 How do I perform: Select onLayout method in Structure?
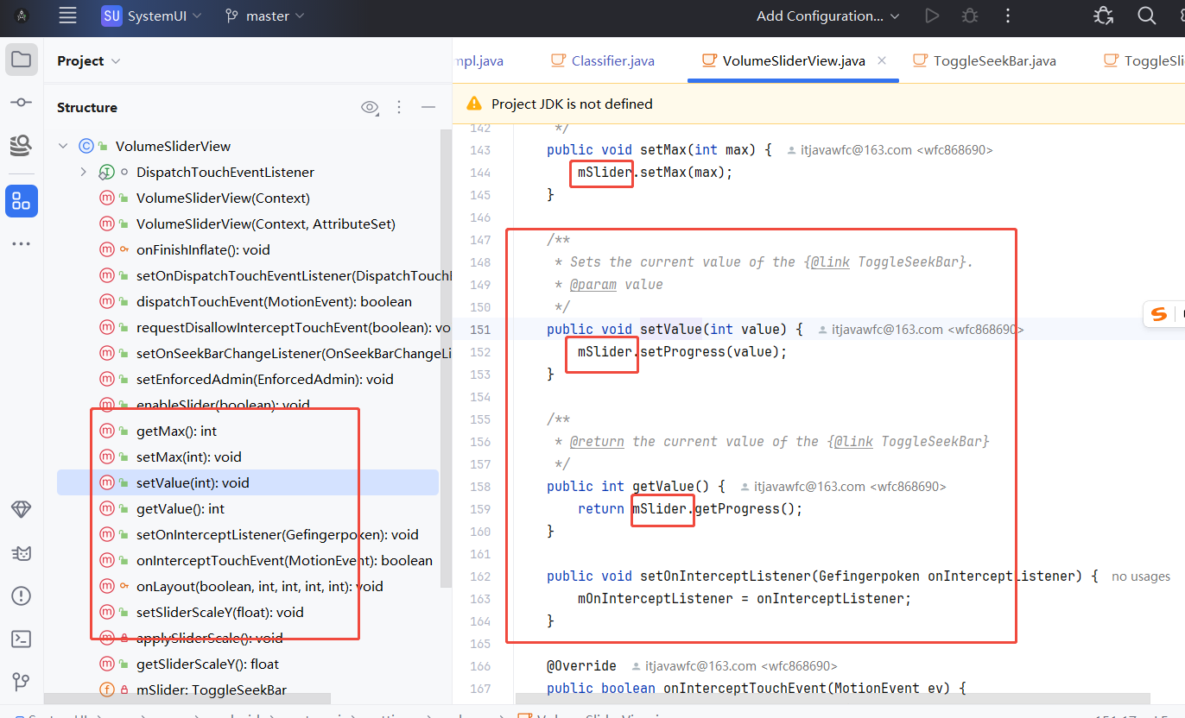tap(259, 586)
